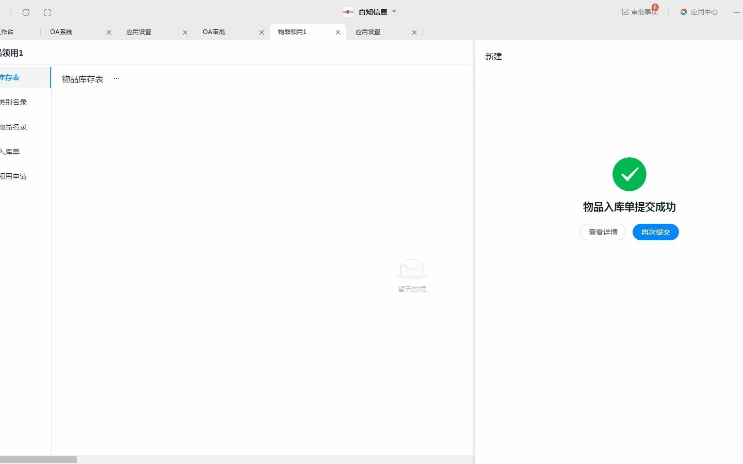
Task: Click the fullscreen expand icon
Action: click(x=47, y=12)
